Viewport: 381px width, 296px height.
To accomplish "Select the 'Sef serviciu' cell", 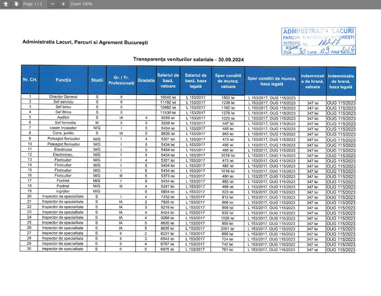I will click(63, 102).
